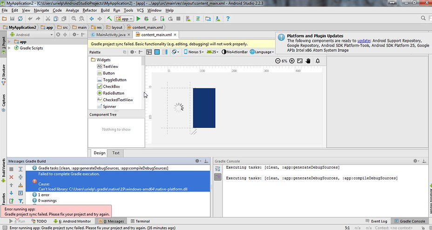The height and width of the screenshot is (230, 432).
Task: Open the 6: Android Monitor tool window
Action: [72, 221]
